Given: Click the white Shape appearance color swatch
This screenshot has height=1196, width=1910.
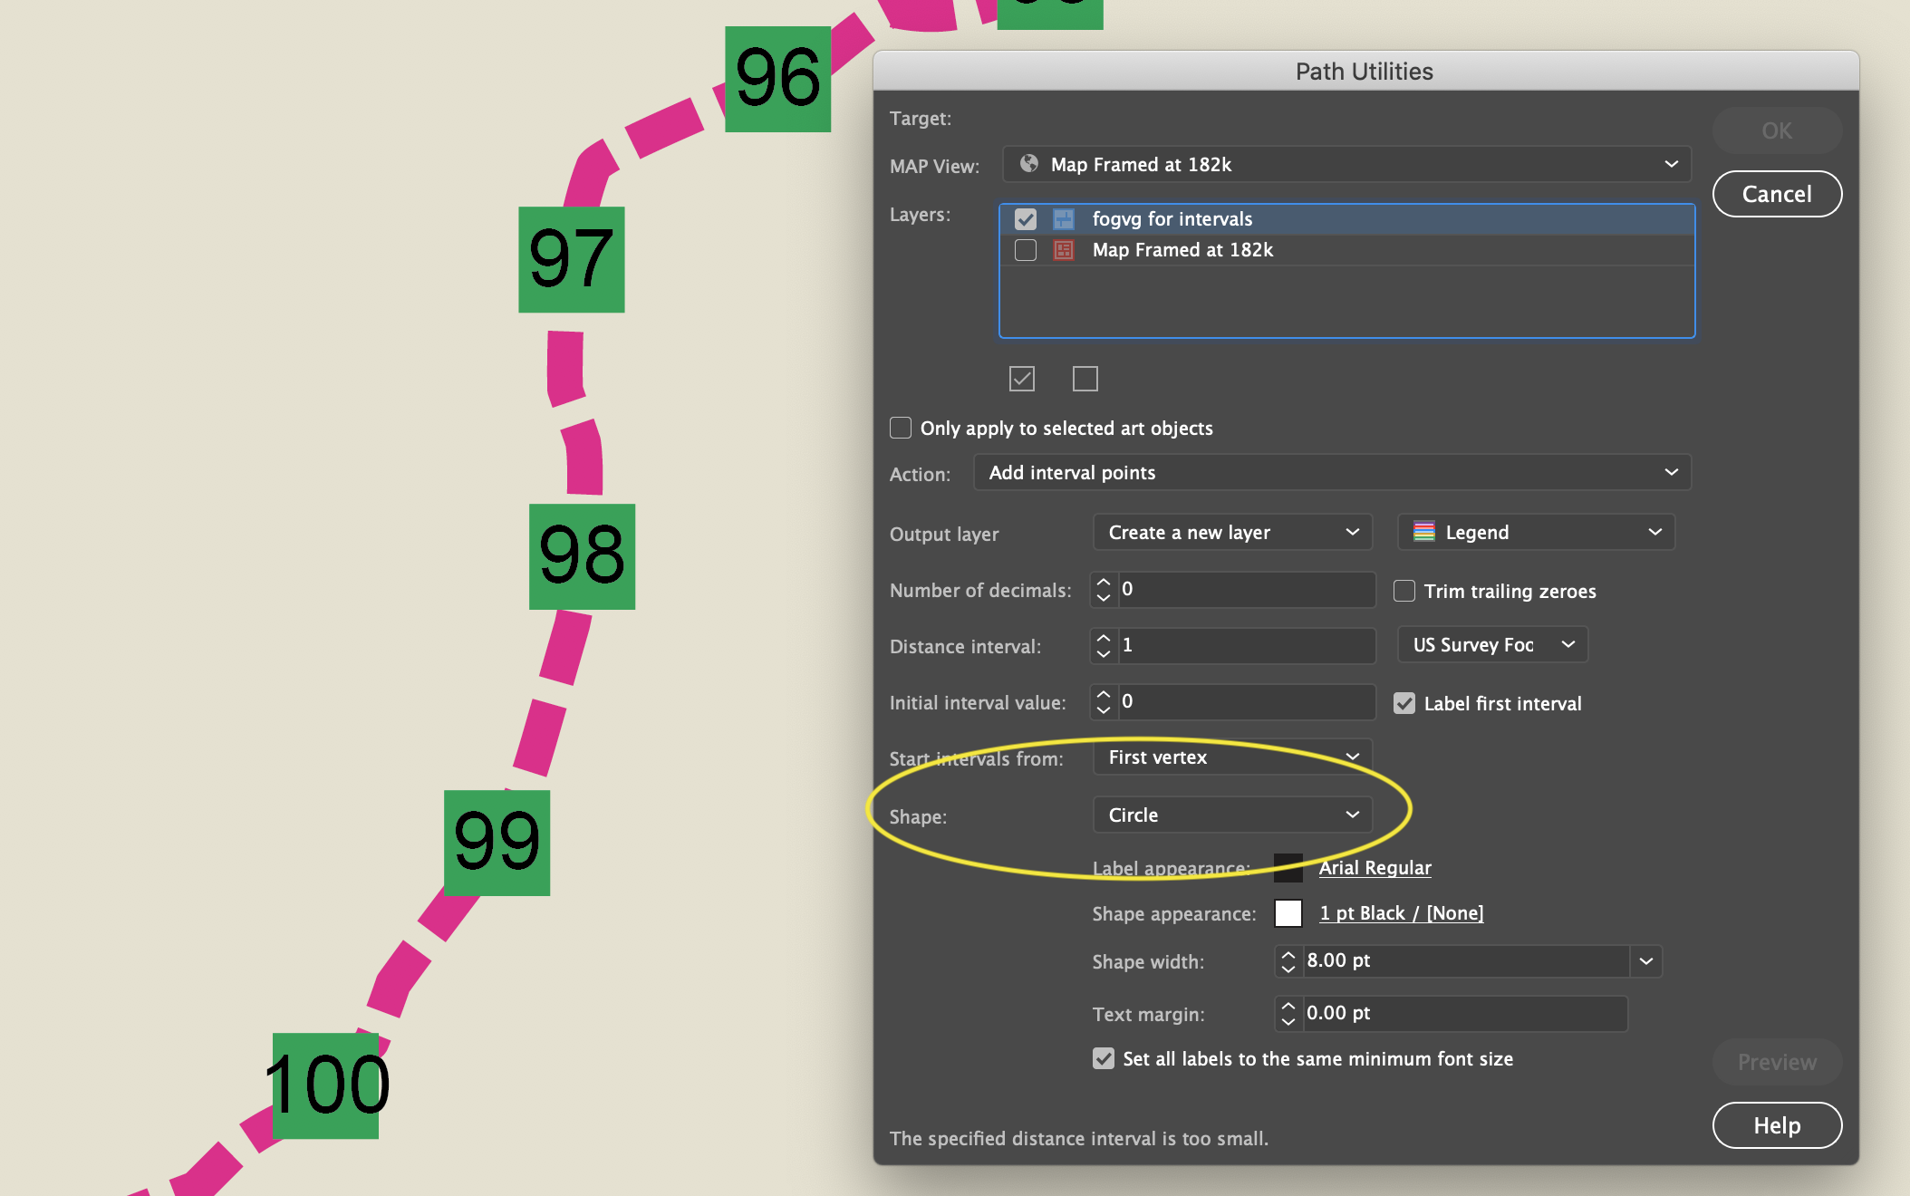Looking at the screenshot, I should click(1288, 913).
